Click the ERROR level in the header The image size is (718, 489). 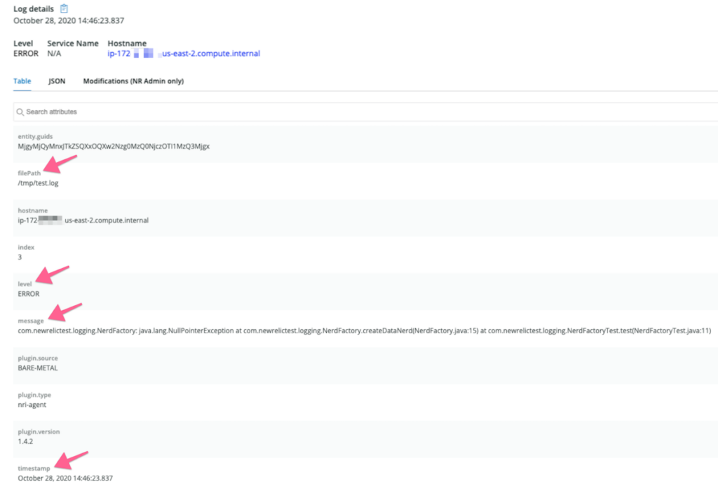[25, 53]
